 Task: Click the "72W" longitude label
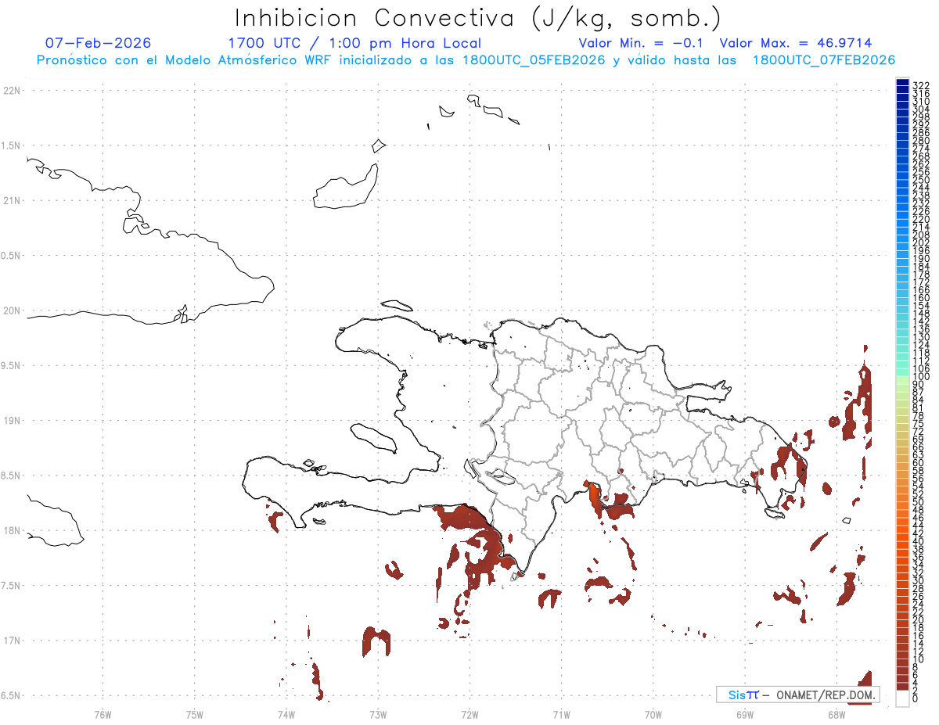pyautogui.click(x=469, y=713)
